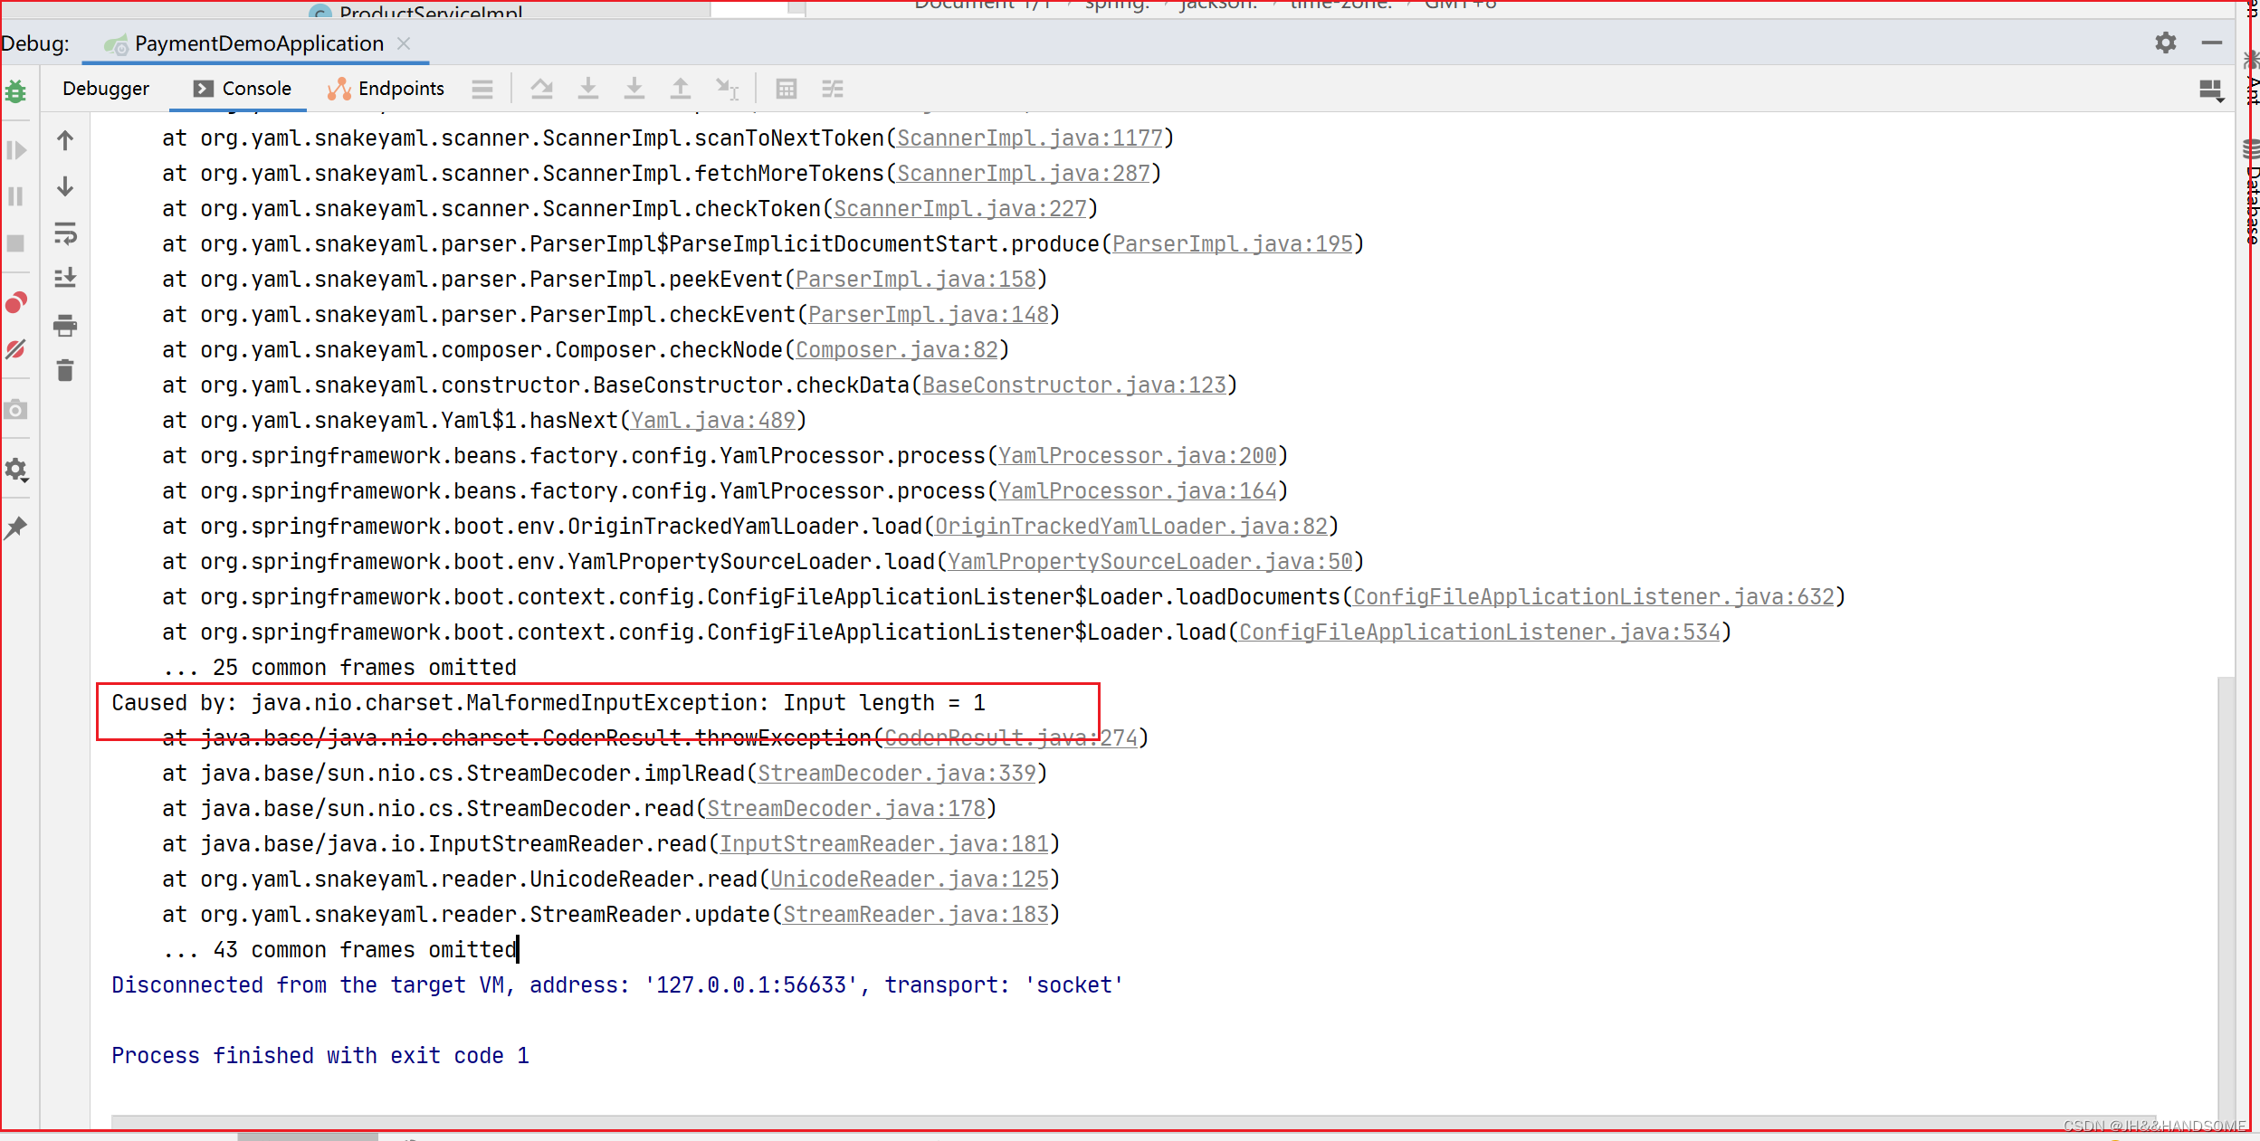
Task: Open link UnicodeReader.java:125
Action: tap(909, 880)
